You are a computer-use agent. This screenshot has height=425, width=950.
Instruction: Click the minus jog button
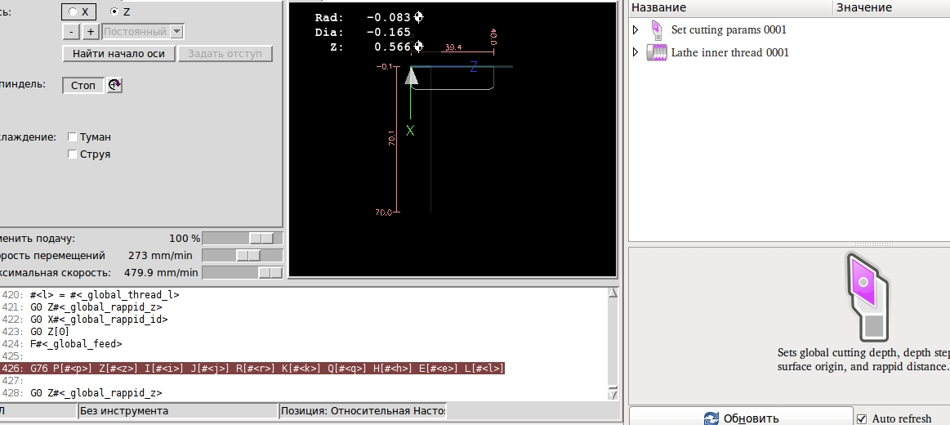pos(71,32)
